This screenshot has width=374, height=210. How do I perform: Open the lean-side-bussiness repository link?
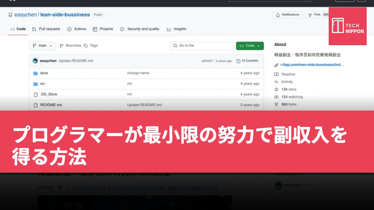pos(65,15)
